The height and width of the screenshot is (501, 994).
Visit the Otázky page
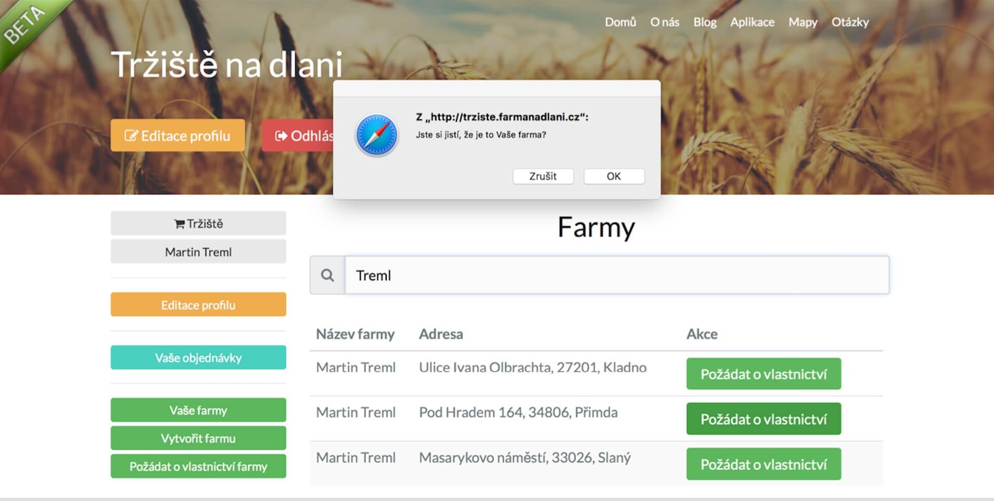click(x=850, y=22)
